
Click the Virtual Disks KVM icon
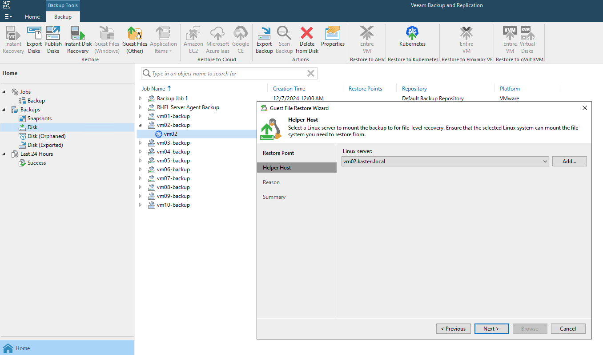[x=527, y=39]
